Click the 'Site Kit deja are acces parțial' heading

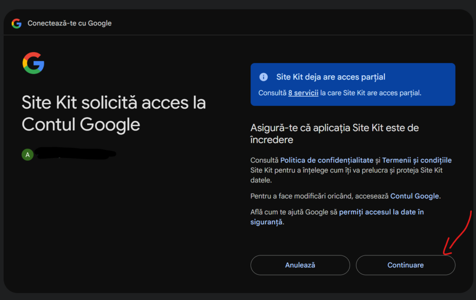(x=331, y=77)
